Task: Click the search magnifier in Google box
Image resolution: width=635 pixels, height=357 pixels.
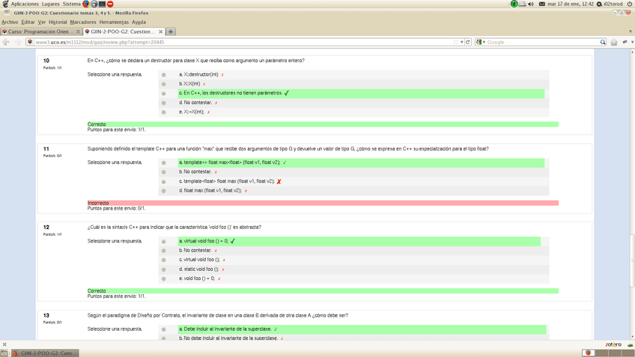Action: click(x=602, y=42)
